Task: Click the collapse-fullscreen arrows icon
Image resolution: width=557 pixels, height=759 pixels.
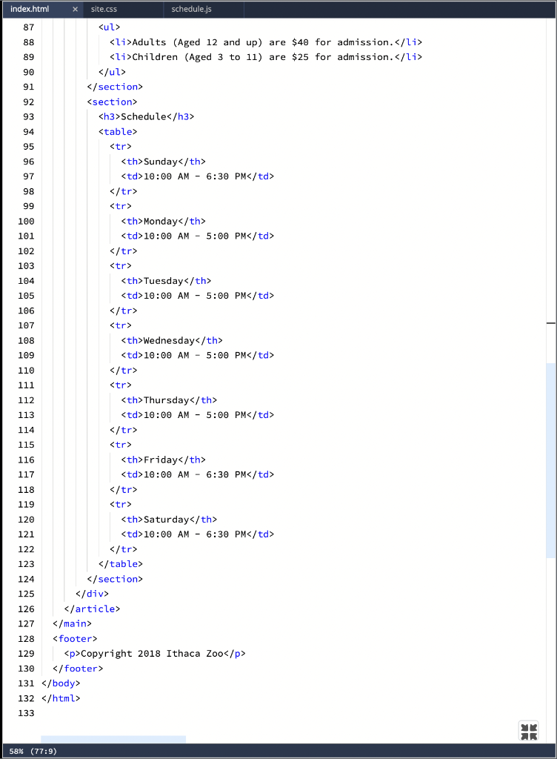Action: (x=528, y=731)
